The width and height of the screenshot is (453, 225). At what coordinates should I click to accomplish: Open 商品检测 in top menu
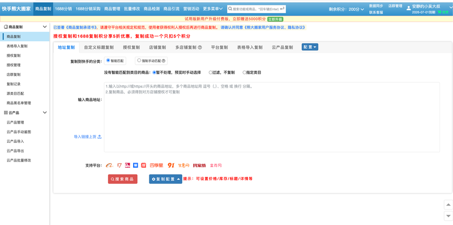click(x=152, y=9)
